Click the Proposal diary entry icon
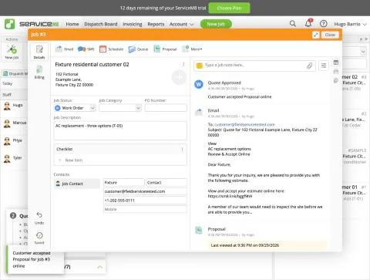 click(x=199, y=231)
